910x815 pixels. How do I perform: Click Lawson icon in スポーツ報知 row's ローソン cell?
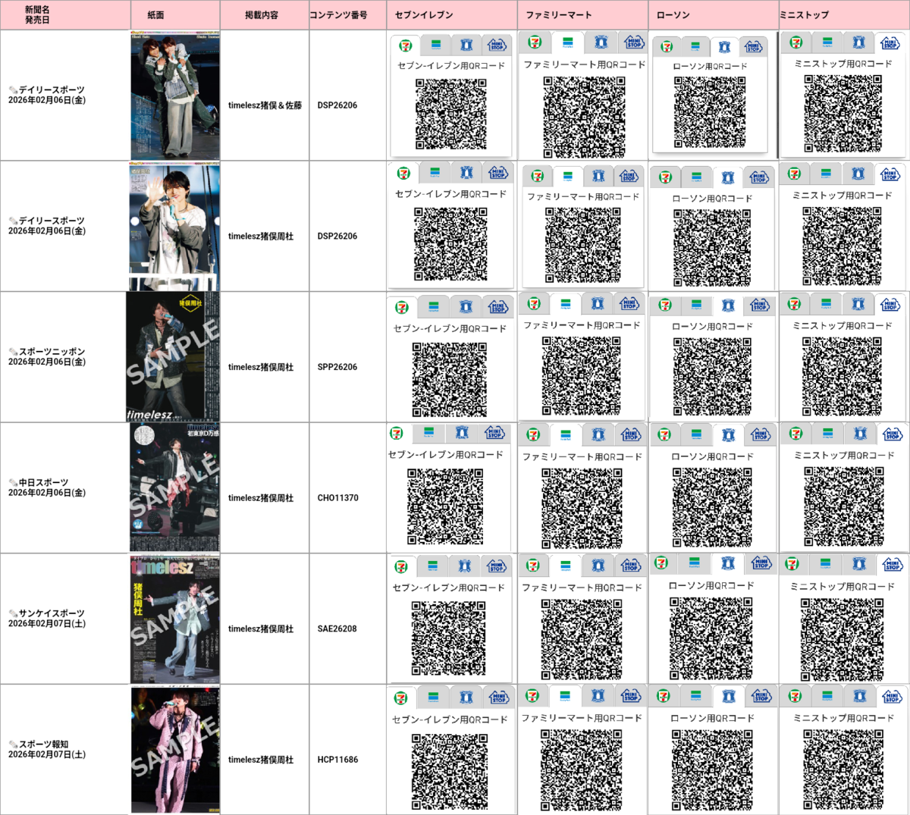729,696
